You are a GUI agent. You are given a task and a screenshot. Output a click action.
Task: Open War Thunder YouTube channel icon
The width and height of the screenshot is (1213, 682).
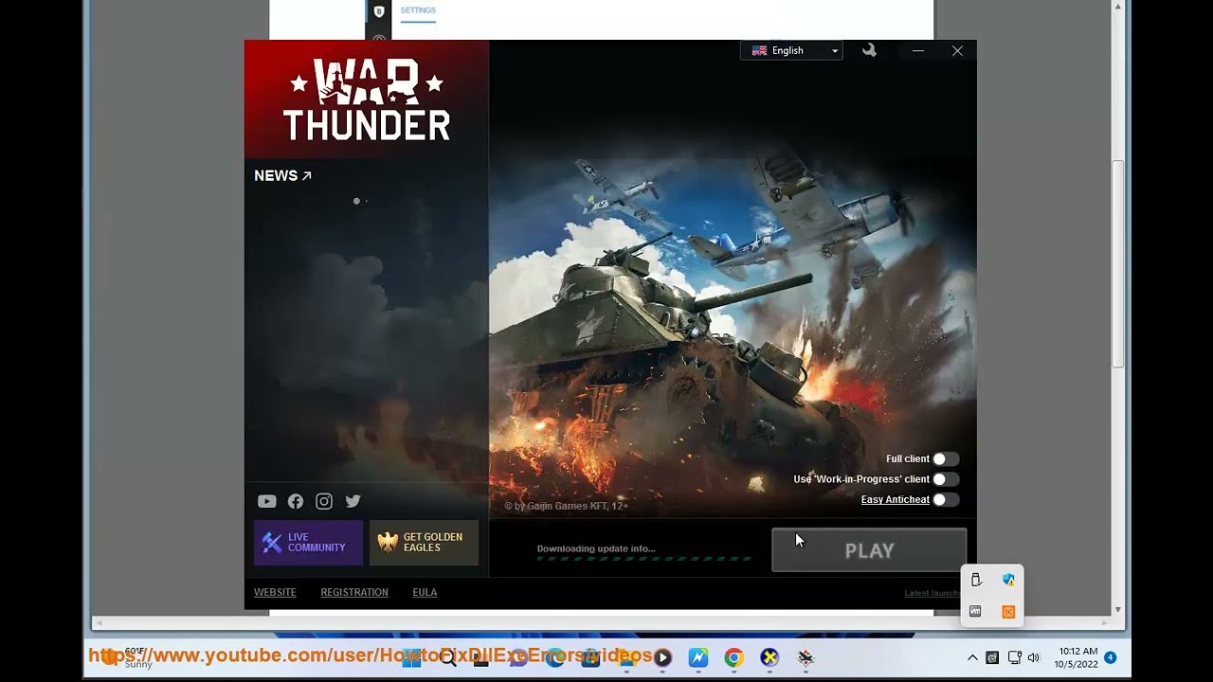[266, 501]
